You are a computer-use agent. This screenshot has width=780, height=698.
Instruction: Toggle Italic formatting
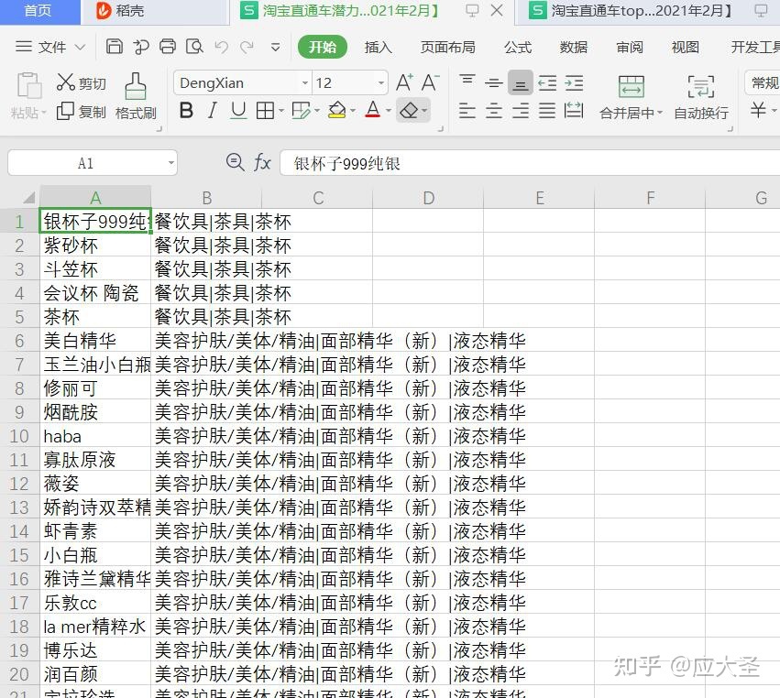click(x=213, y=110)
